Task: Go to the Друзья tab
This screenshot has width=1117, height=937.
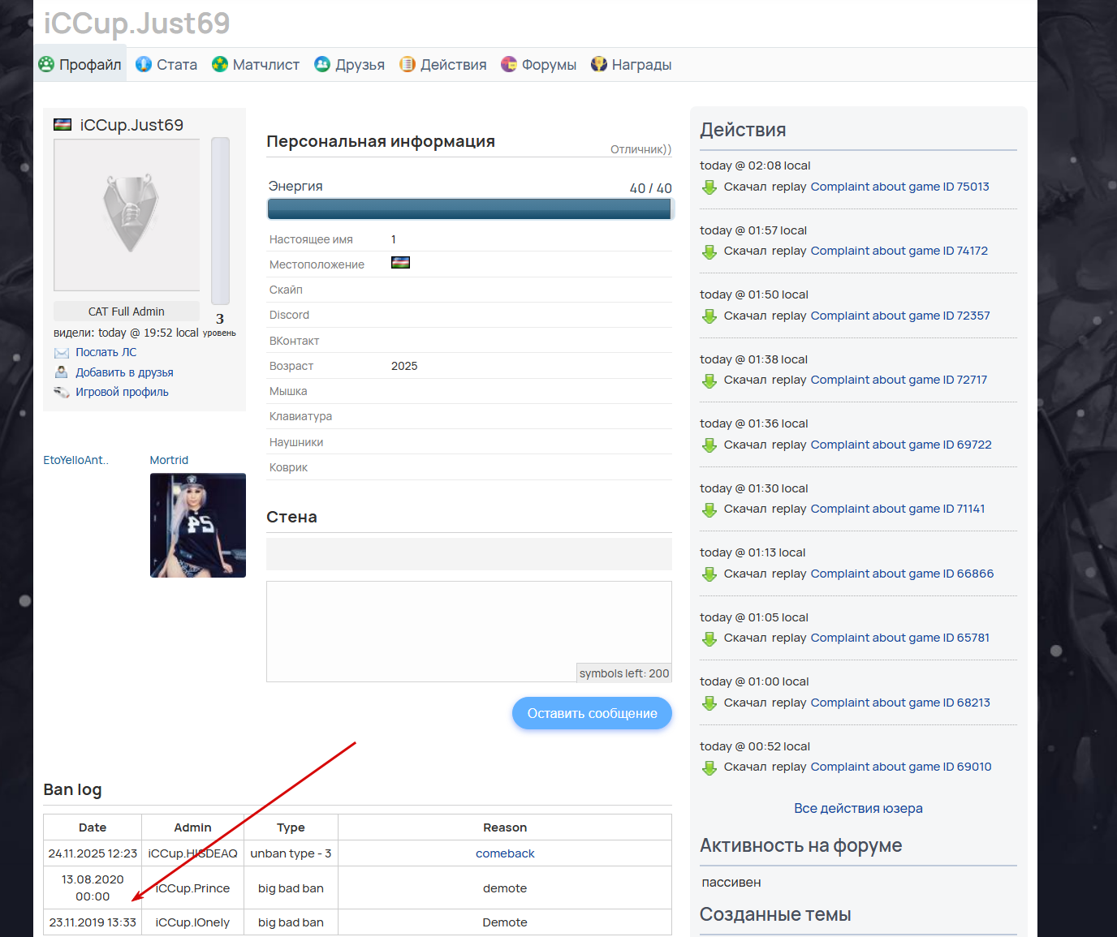Action: pos(350,65)
